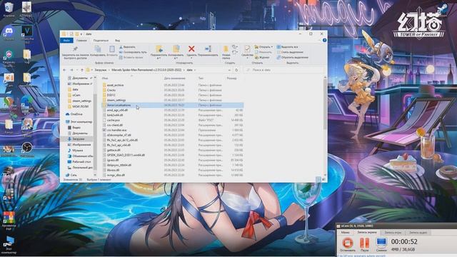Switch to the Поделиться ribbon tab
This screenshot has height=257, width=457.
pyautogui.click(x=101, y=41)
